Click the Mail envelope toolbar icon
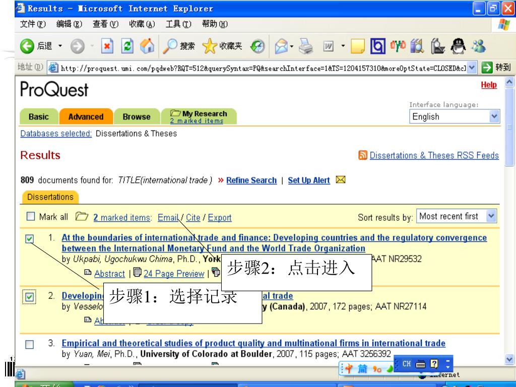This screenshot has width=516, height=387. [281, 46]
